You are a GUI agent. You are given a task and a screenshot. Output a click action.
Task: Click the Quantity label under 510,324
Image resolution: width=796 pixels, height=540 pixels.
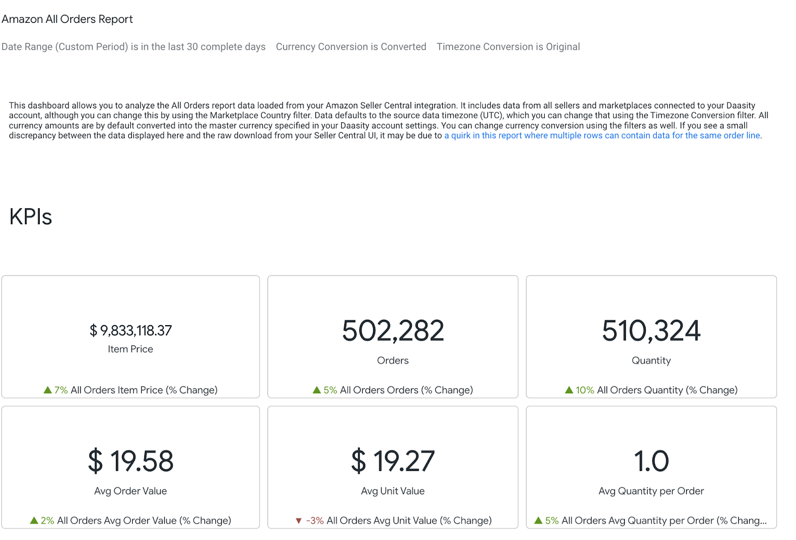point(651,360)
